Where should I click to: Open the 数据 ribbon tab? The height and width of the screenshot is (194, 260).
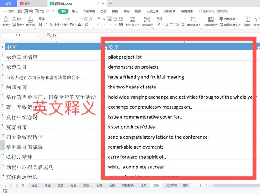tap(115, 11)
